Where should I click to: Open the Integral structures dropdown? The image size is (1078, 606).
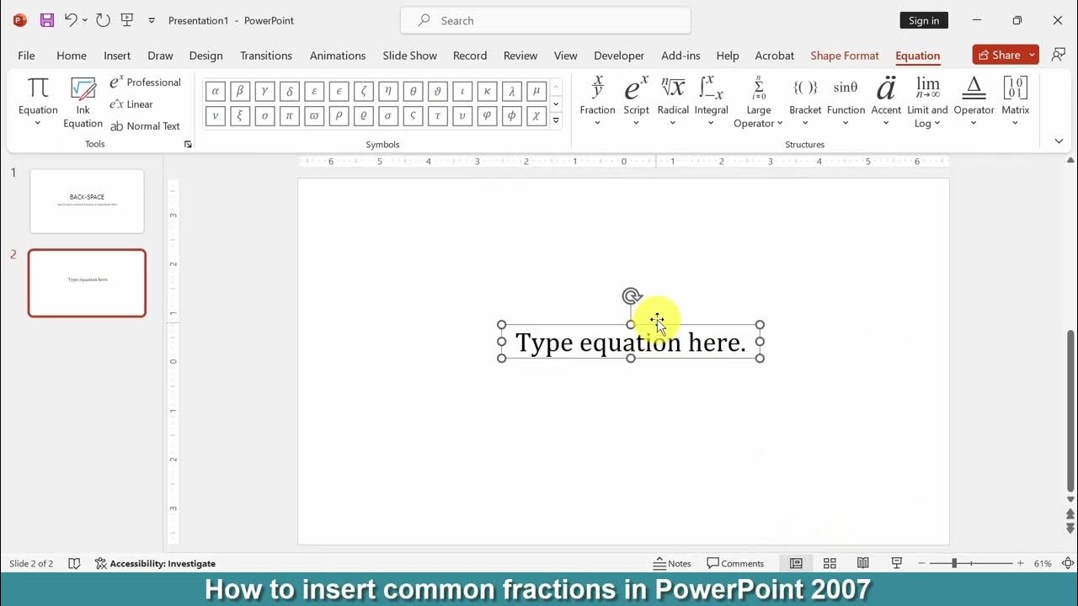point(712,102)
